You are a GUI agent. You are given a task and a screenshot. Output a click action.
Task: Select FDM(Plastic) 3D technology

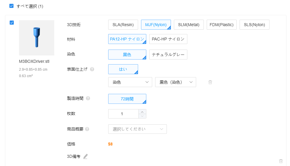click(222, 25)
